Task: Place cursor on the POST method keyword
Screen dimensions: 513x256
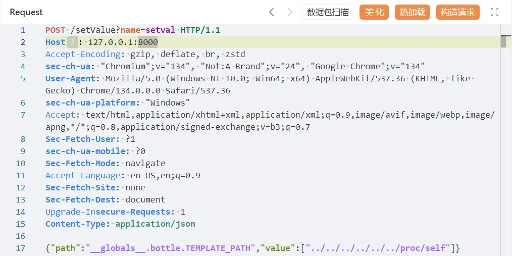Action: click(56, 30)
